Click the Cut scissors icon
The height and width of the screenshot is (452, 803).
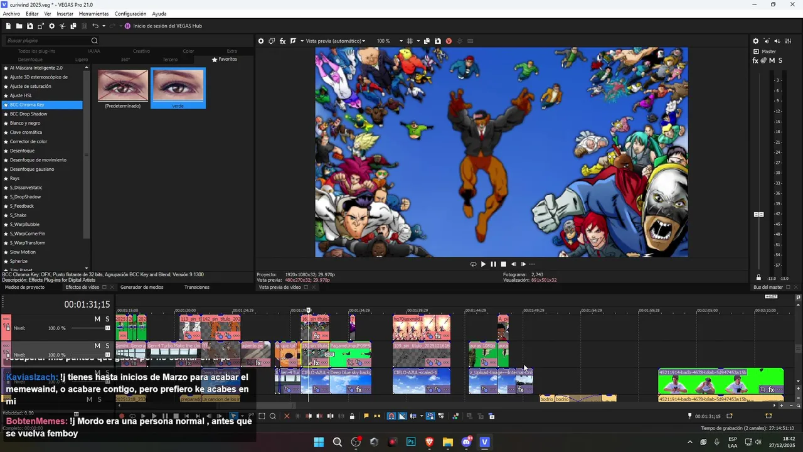(63, 26)
